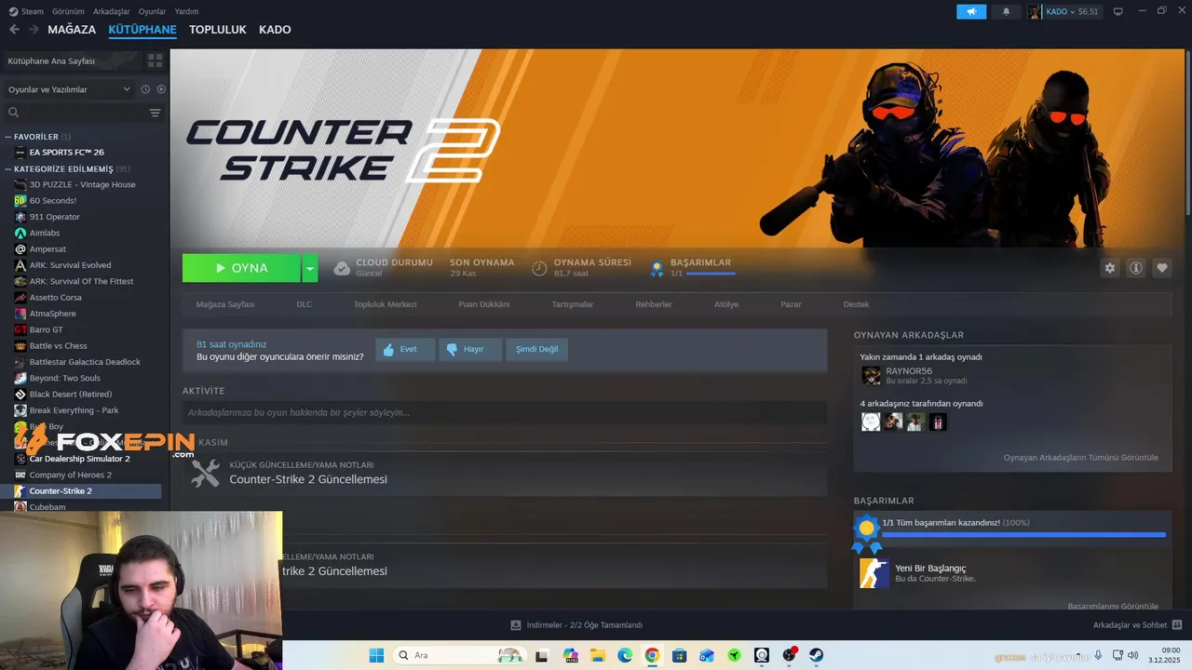The width and height of the screenshot is (1192, 670).
Task: Expand the play options dropdown arrow
Action: click(310, 268)
